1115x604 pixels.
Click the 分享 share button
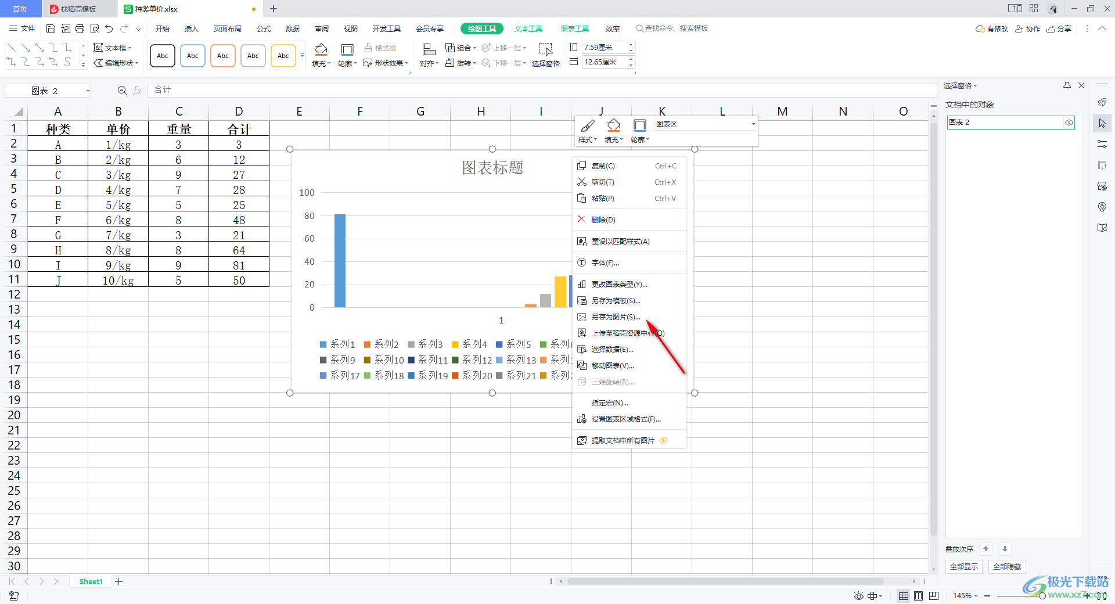tap(1059, 28)
